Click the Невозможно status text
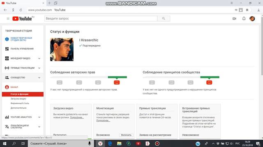263x147 pixels. tap(191, 135)
